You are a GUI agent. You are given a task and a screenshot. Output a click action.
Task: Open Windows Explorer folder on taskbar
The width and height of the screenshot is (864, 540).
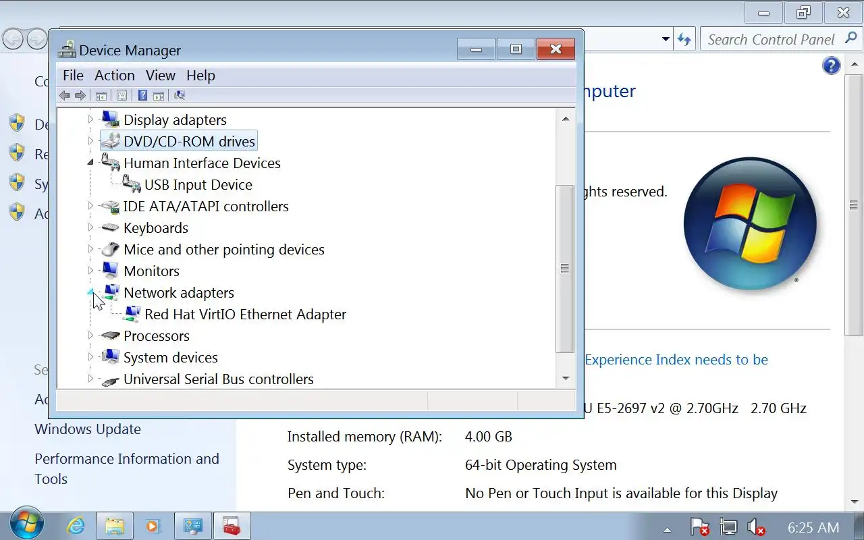(115, 526)
